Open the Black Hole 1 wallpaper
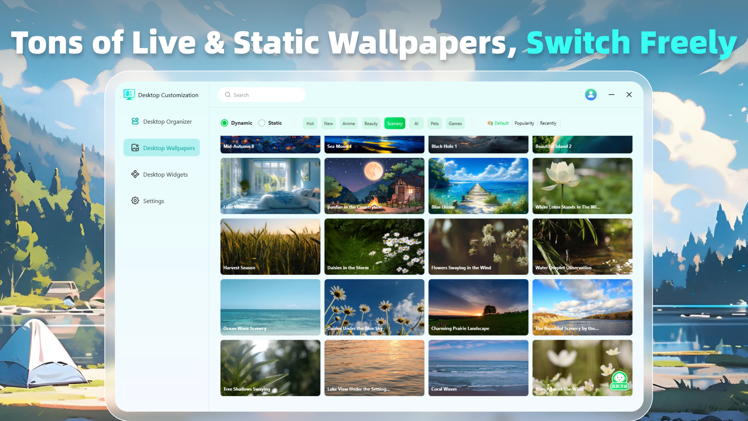The height and width of the screenshot is (421, 748). 478,145
